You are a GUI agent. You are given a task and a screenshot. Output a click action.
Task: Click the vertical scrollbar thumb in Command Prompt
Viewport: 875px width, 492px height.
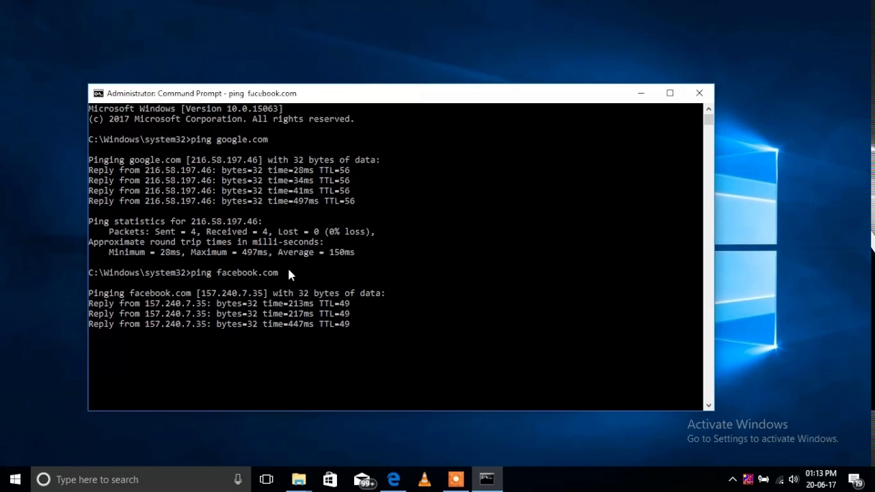(708, 120)
